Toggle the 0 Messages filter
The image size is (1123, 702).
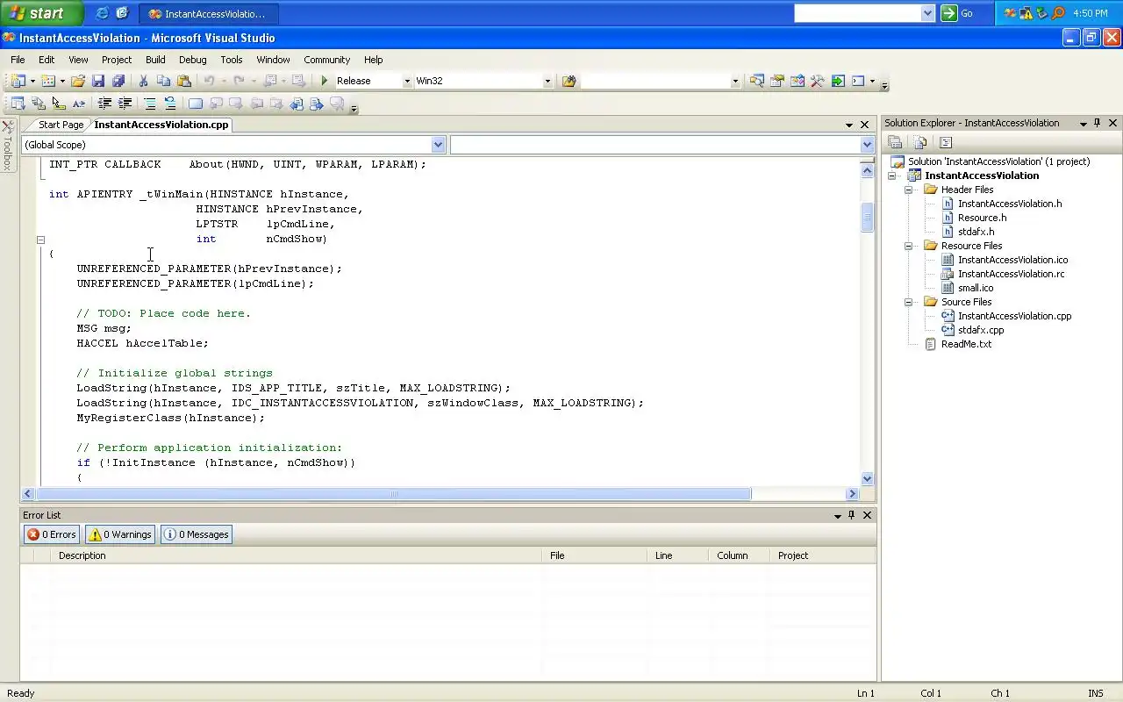click(197, 534)
